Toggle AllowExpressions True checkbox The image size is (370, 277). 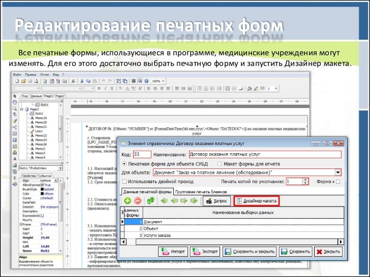tap(43, 185)
